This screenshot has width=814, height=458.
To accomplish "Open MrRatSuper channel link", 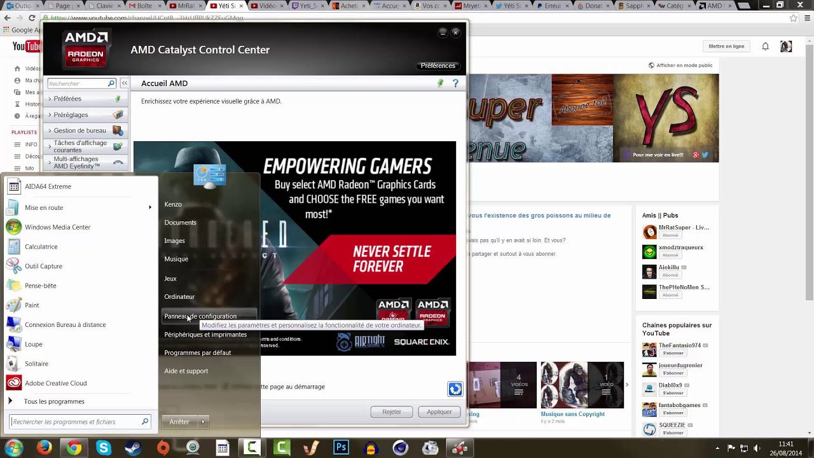I will 684,227.
